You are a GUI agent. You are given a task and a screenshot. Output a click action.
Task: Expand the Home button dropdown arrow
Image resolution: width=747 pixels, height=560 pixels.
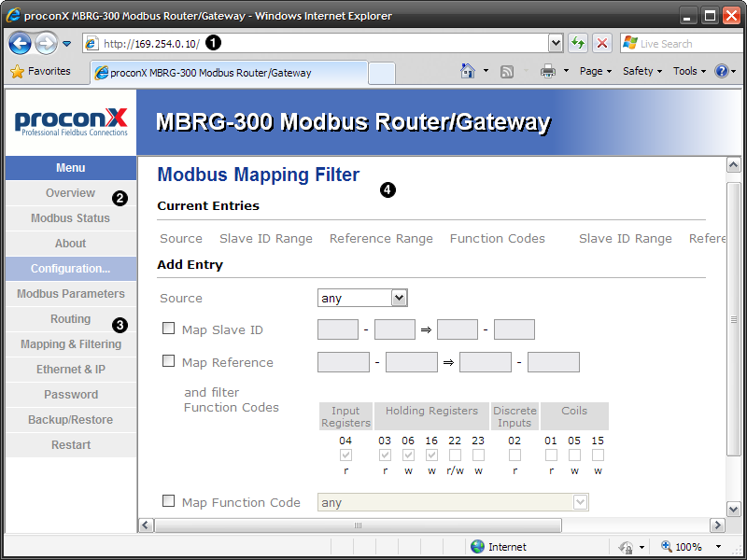486,71
